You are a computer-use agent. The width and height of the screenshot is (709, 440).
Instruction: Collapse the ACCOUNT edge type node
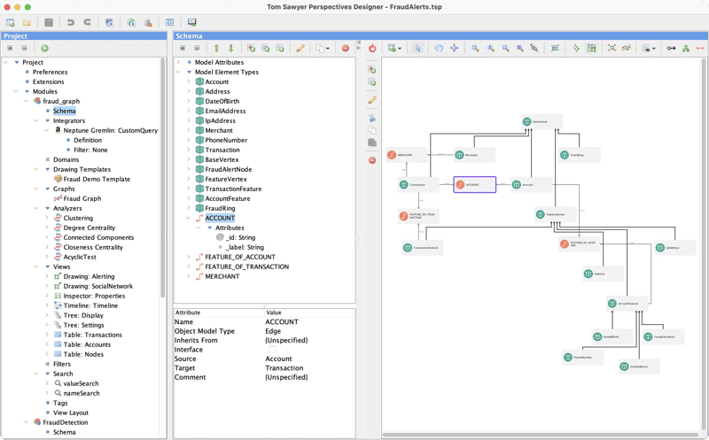click(x=189, y=218)
